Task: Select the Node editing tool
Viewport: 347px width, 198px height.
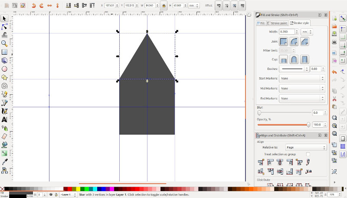Action: (4, 27)
